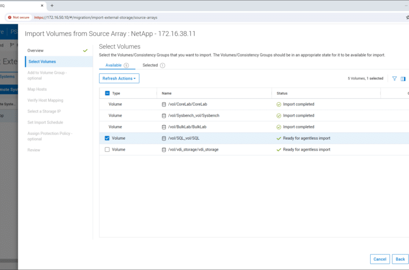Click volume icon beside /vol/BulkLab/BulkLab

coord(164,127)
